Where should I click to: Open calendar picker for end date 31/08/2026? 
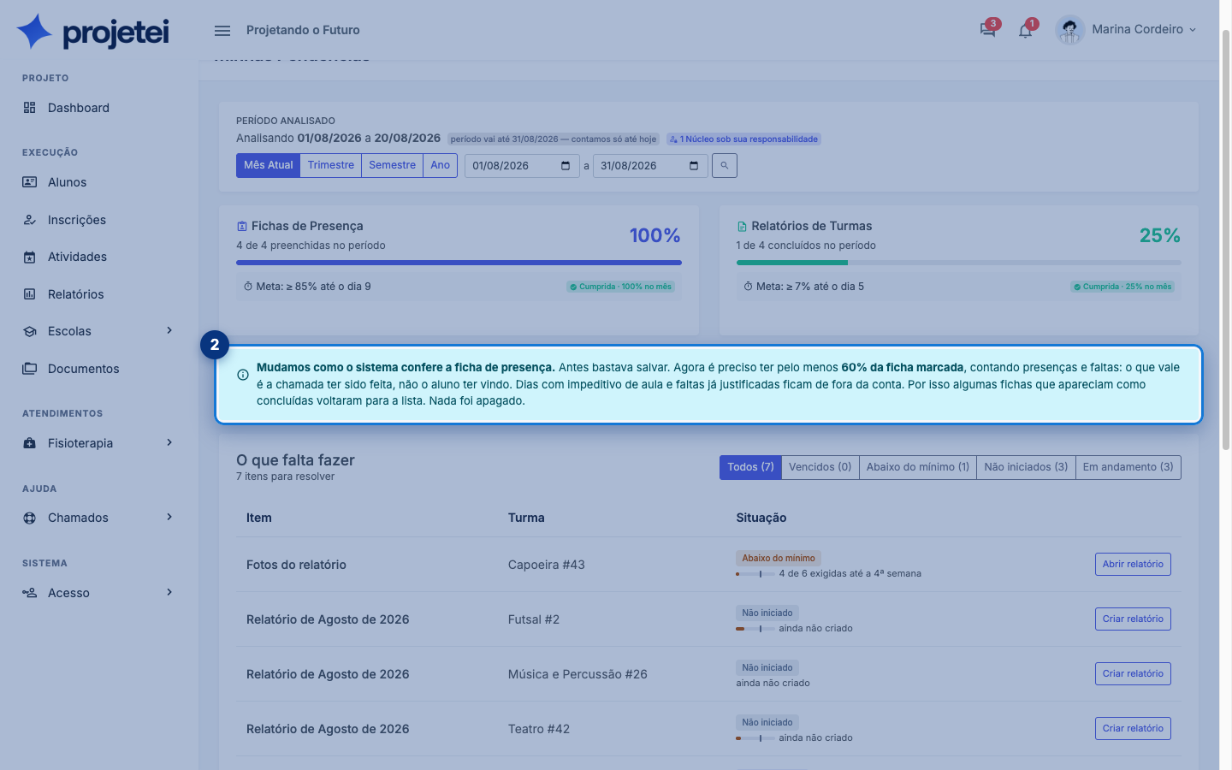pyautogui.click(x=694, y=166)
